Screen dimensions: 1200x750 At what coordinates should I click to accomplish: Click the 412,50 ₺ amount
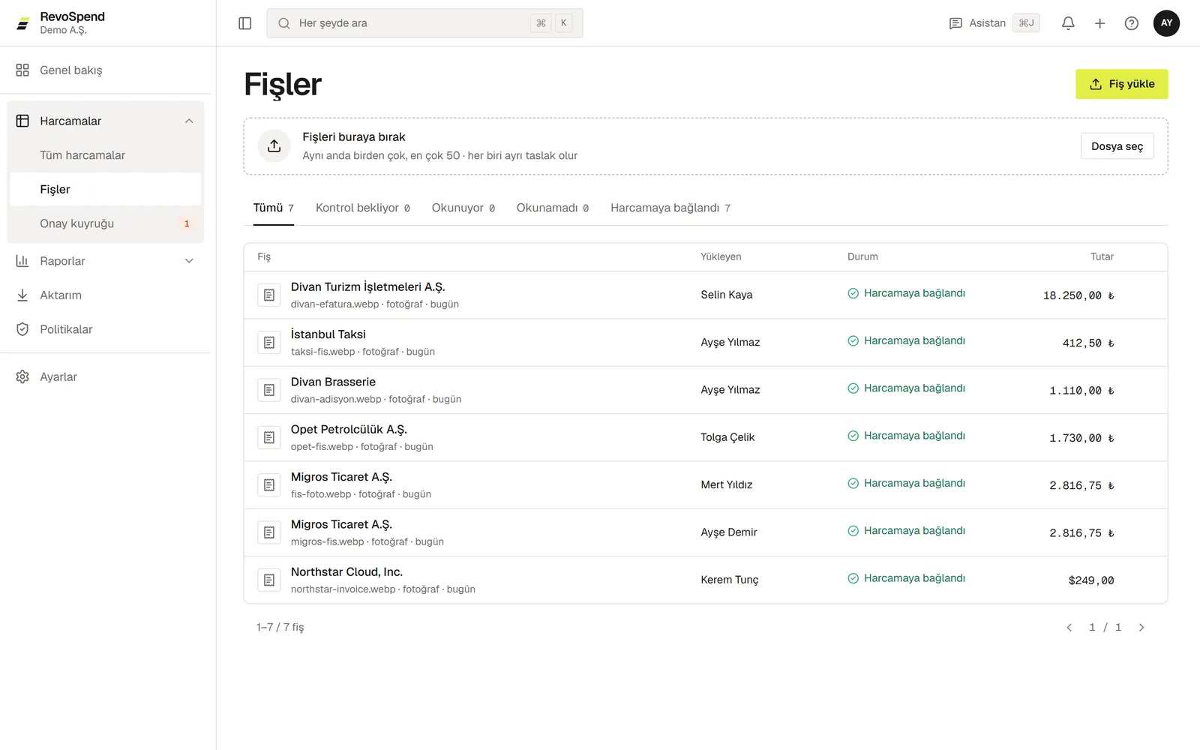(1088, 343)
